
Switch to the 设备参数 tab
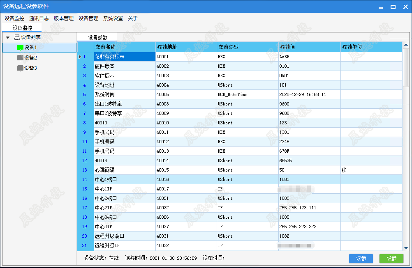tap(97, 37)
